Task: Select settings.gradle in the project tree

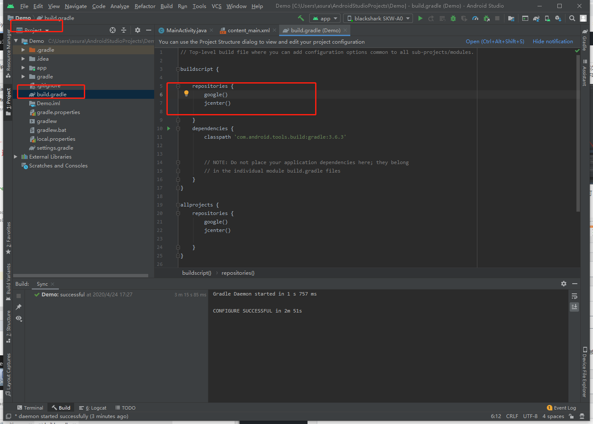Action: (55, 148)
